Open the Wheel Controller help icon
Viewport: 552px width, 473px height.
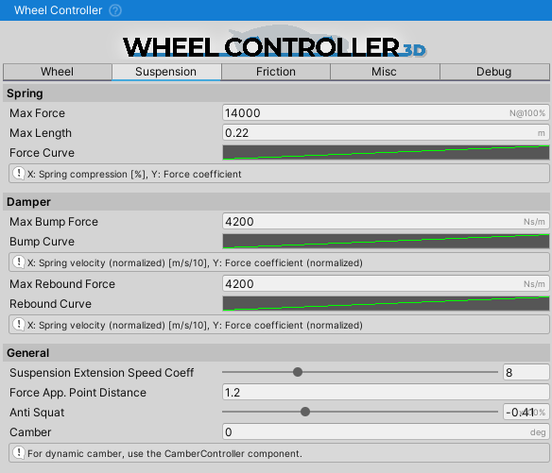point(115,10)
